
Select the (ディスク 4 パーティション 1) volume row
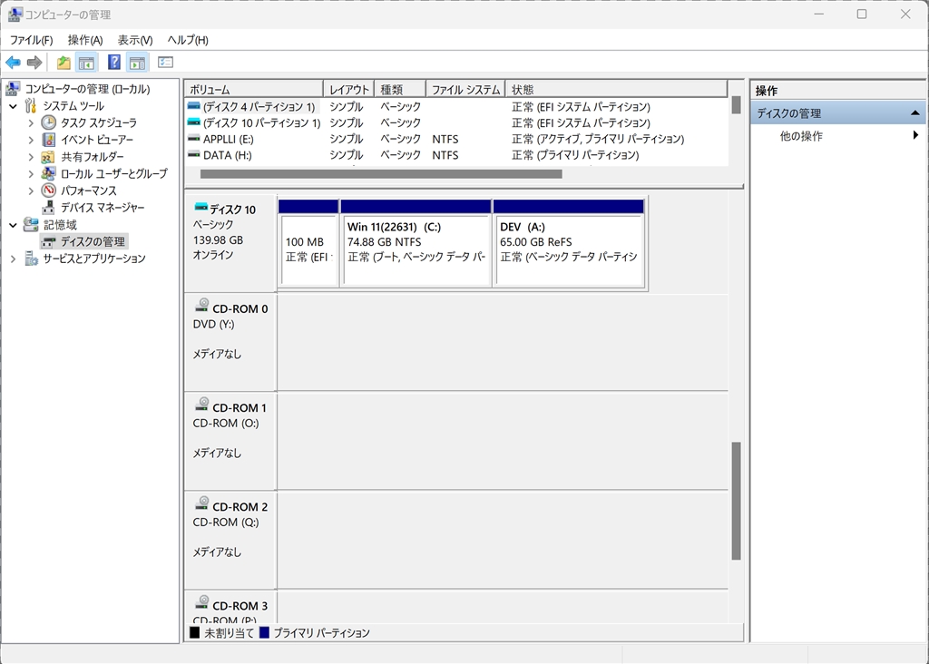456,107
